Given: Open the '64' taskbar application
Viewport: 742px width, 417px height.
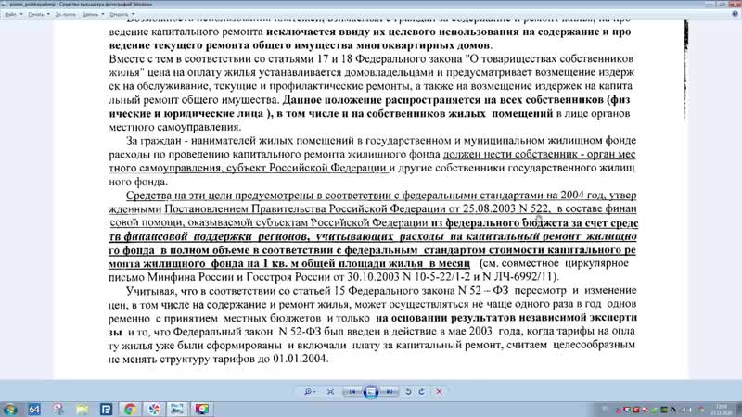Looking at the screenshot, I should 34,409.
